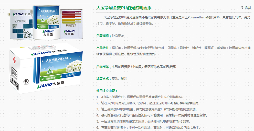Select the label 包装规格：
254x131 pixels.
click(104, 36)
